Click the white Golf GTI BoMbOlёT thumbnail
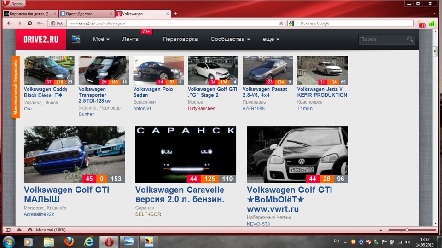Screen dimensions: 442x248 coord(297,155)
